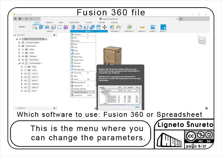Click the Measure icon in Inspect
Viewport: 222px width, 157px height.
[x=142, y=27]
